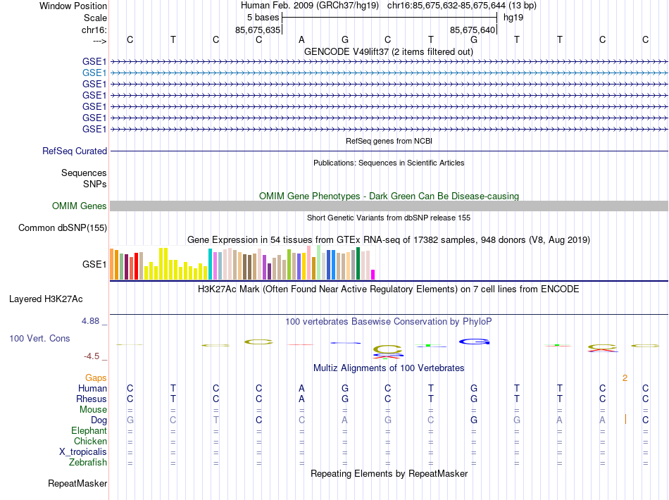Viewport: 669px width, 500px height.
Task: Click the 'hg19' text beside the scale bar
Action: tap(513, 18)
